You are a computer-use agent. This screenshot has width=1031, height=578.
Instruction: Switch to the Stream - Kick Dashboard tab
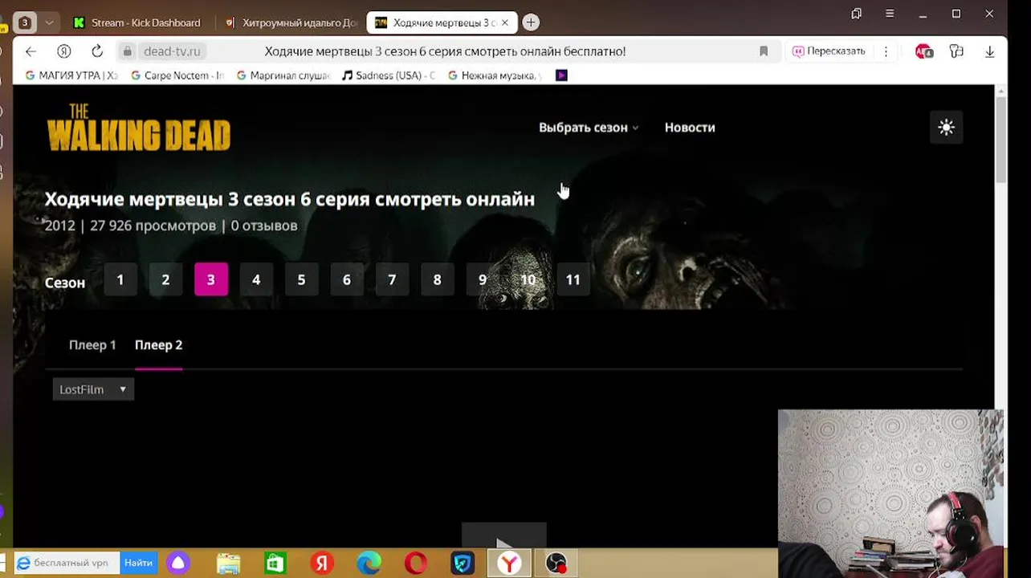pyautogui.click(x=137, y=22)
